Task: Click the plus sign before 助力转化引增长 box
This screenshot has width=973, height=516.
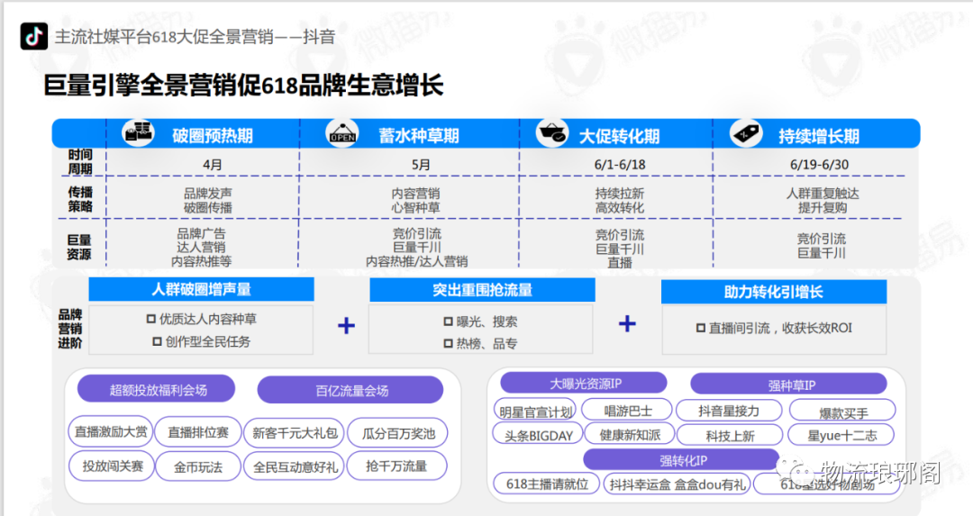Action: tap(627, 323)
